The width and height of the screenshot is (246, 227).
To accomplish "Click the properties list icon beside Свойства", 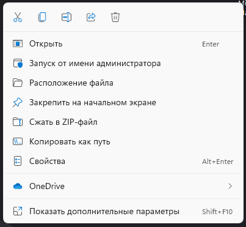I will pos(18,161).
